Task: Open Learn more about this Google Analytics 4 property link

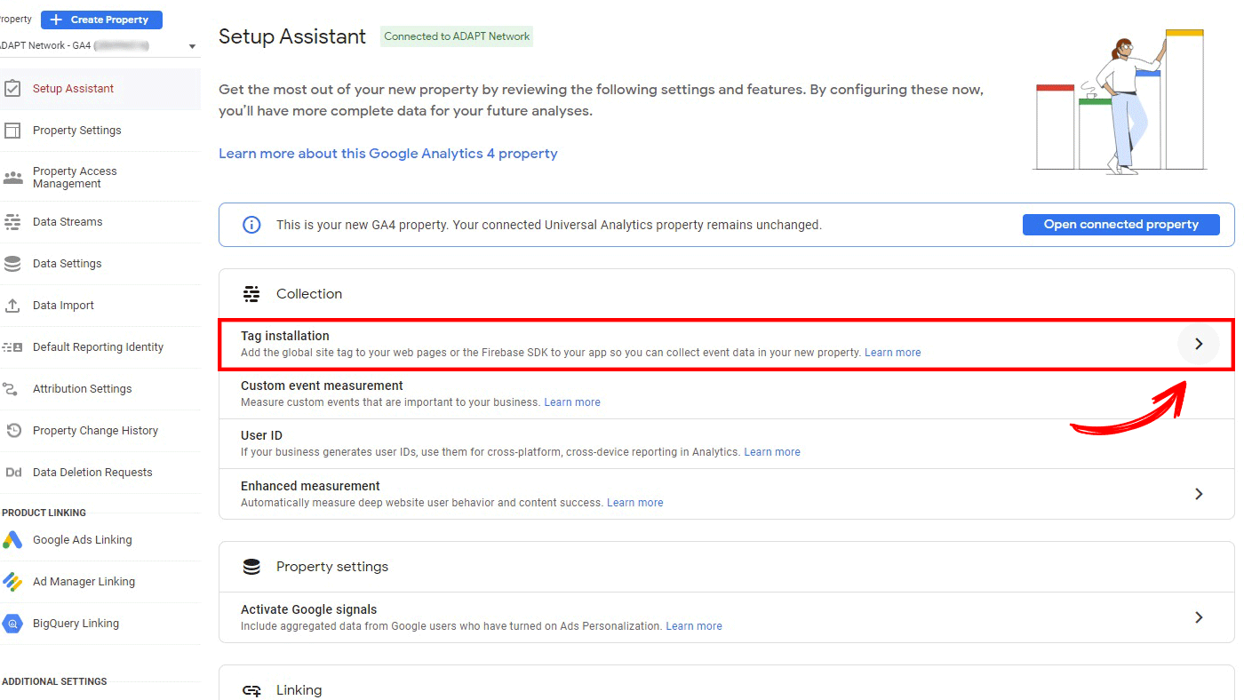Action: point(388,154)
